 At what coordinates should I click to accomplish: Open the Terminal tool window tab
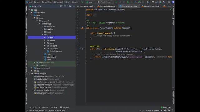pyautogui.click(x=65, y=107)
